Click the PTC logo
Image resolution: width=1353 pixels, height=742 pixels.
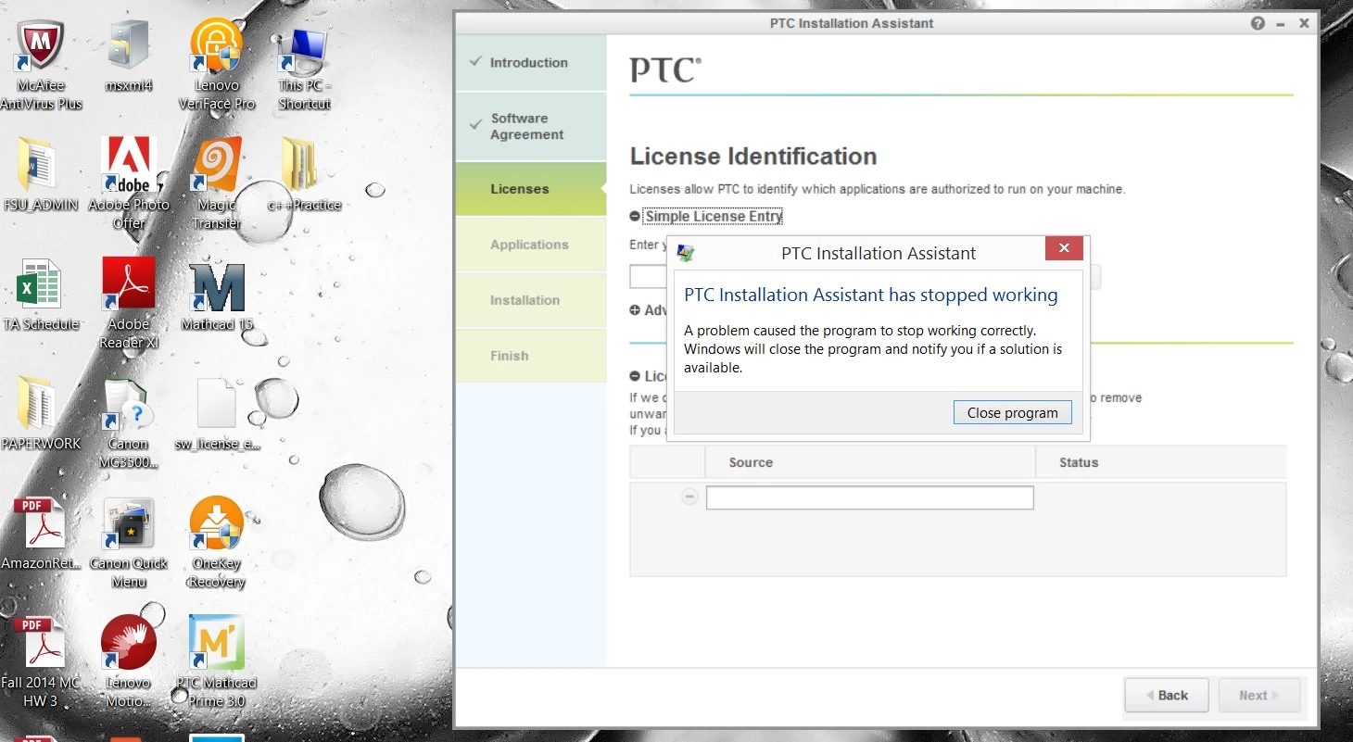coord(665,70)
